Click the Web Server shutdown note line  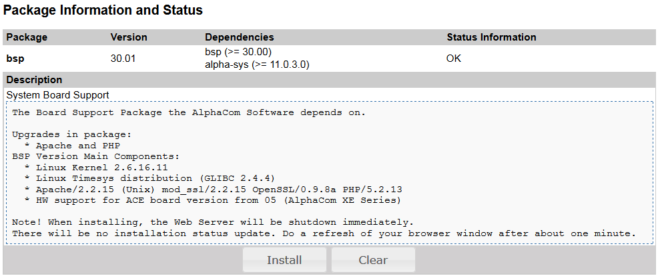tap(213, 222)
